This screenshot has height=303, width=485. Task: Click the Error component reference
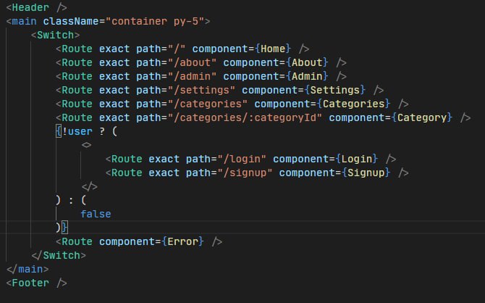(x=182, y=241)
